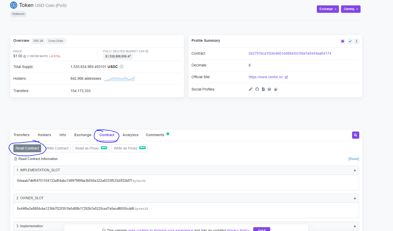Open the three-dot more options menu
This screenshot has height=231, width=393.
(x=356, y=41)
